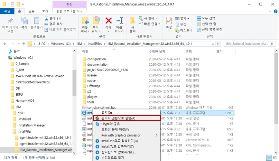Switch to details view toggle in status bar

pos(269,158)
